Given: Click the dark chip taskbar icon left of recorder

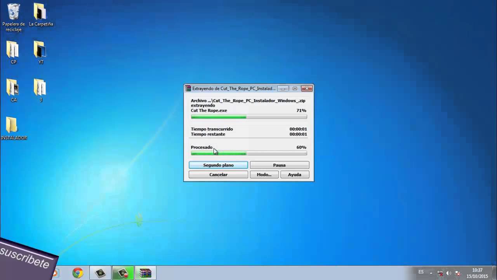Looking at the screenshot, I should pyautogui.click(x=101, y=273).
